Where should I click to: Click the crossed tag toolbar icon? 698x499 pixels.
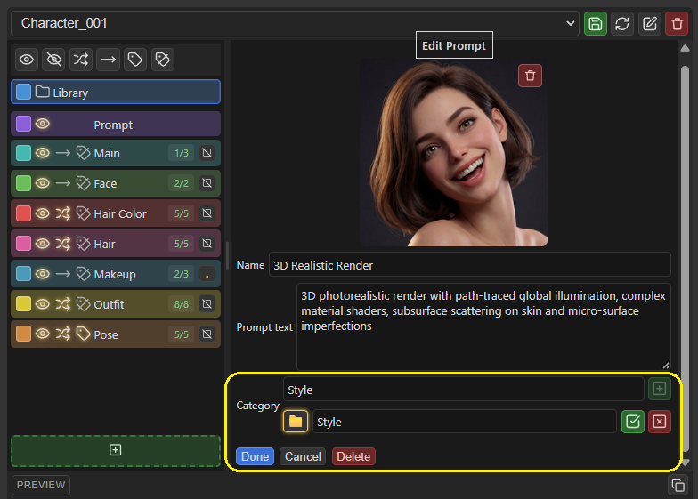pyautogui.click(x=162, y=60)
